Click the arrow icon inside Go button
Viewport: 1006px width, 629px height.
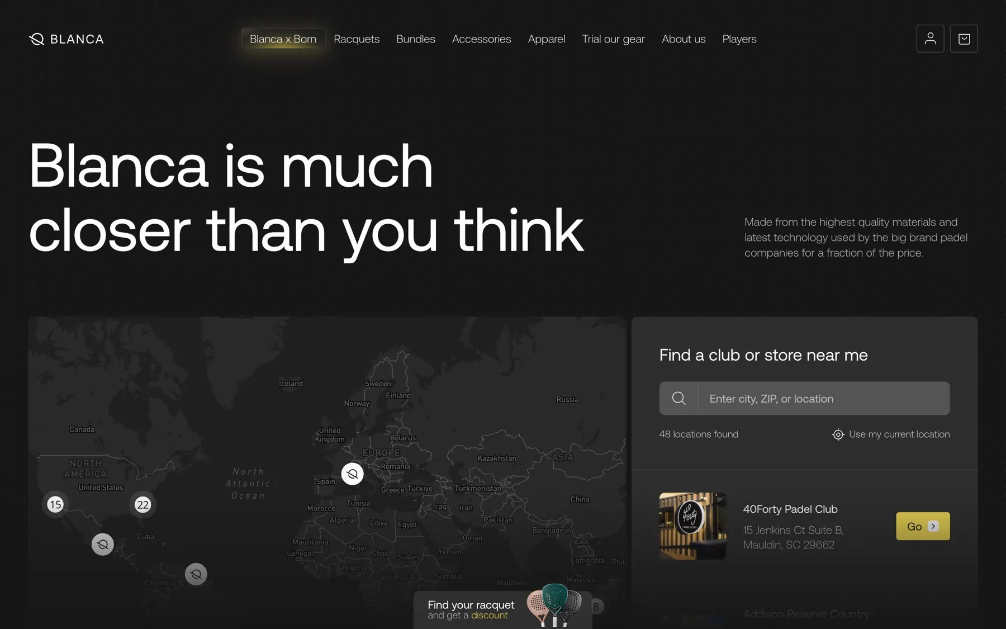933,526
